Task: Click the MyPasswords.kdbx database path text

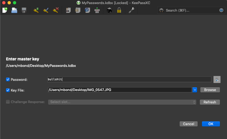Action: point(41,66)
